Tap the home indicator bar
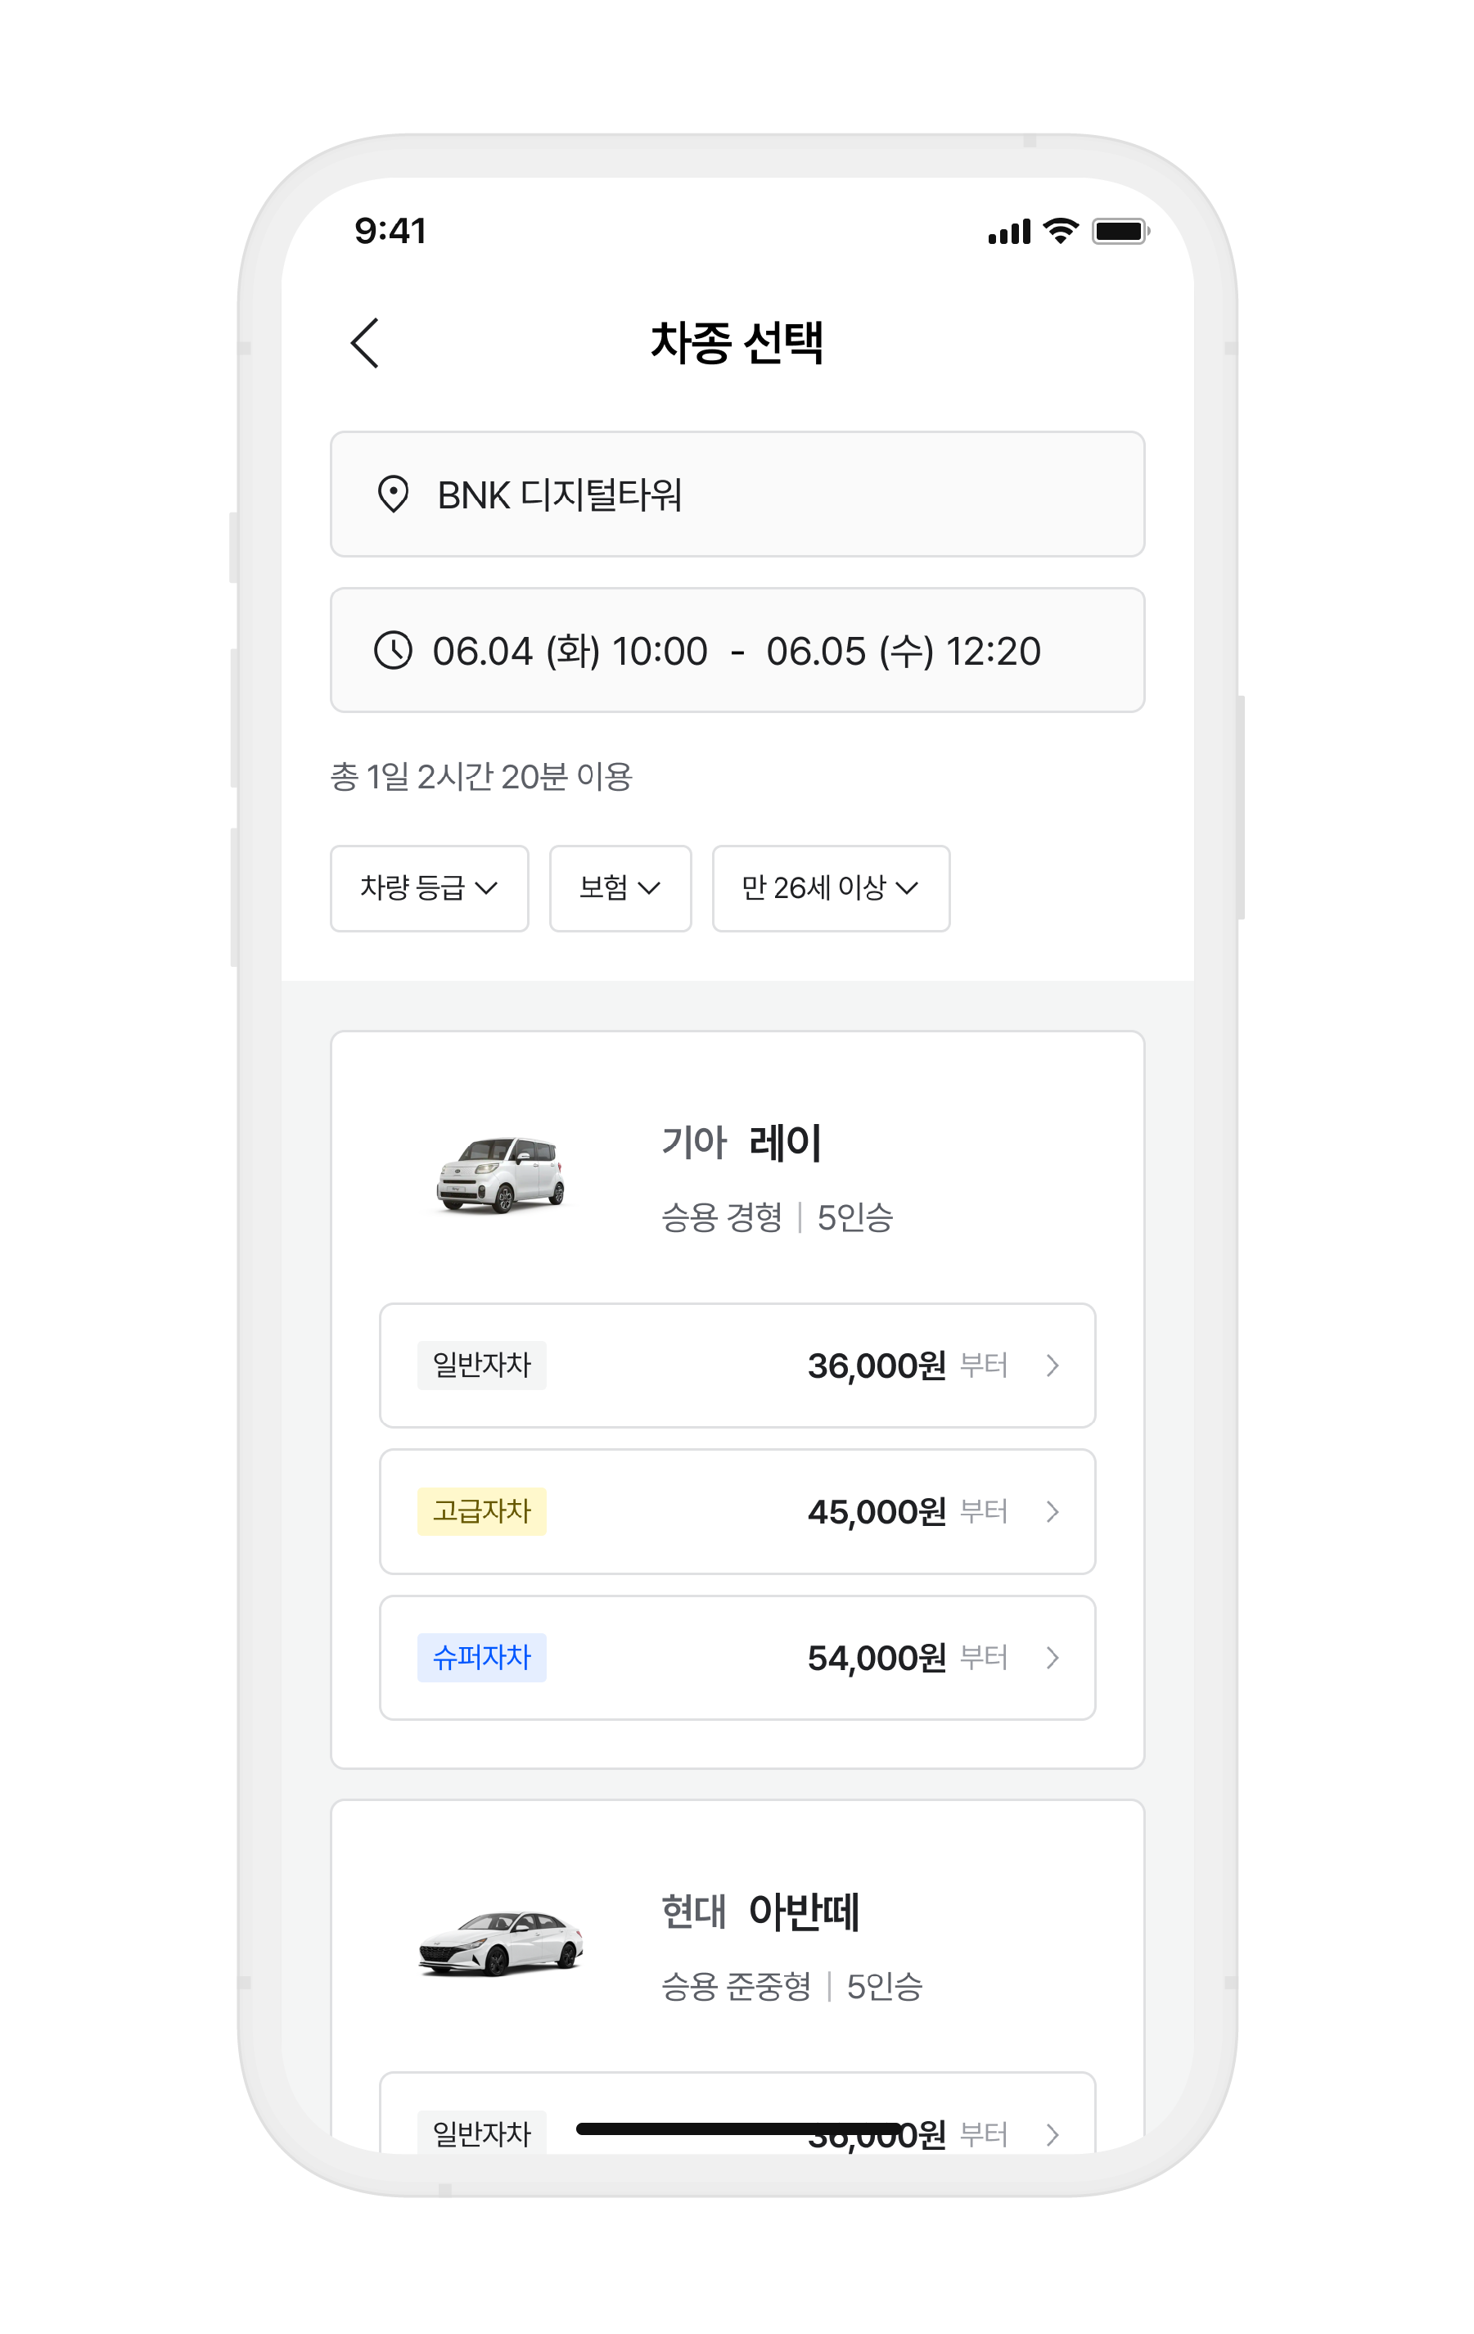 [738, 2129]
